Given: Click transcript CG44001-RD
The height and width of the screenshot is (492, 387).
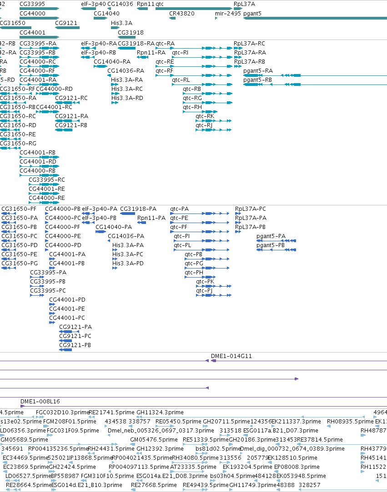Looking at the screenshot, I should (38, 162).
